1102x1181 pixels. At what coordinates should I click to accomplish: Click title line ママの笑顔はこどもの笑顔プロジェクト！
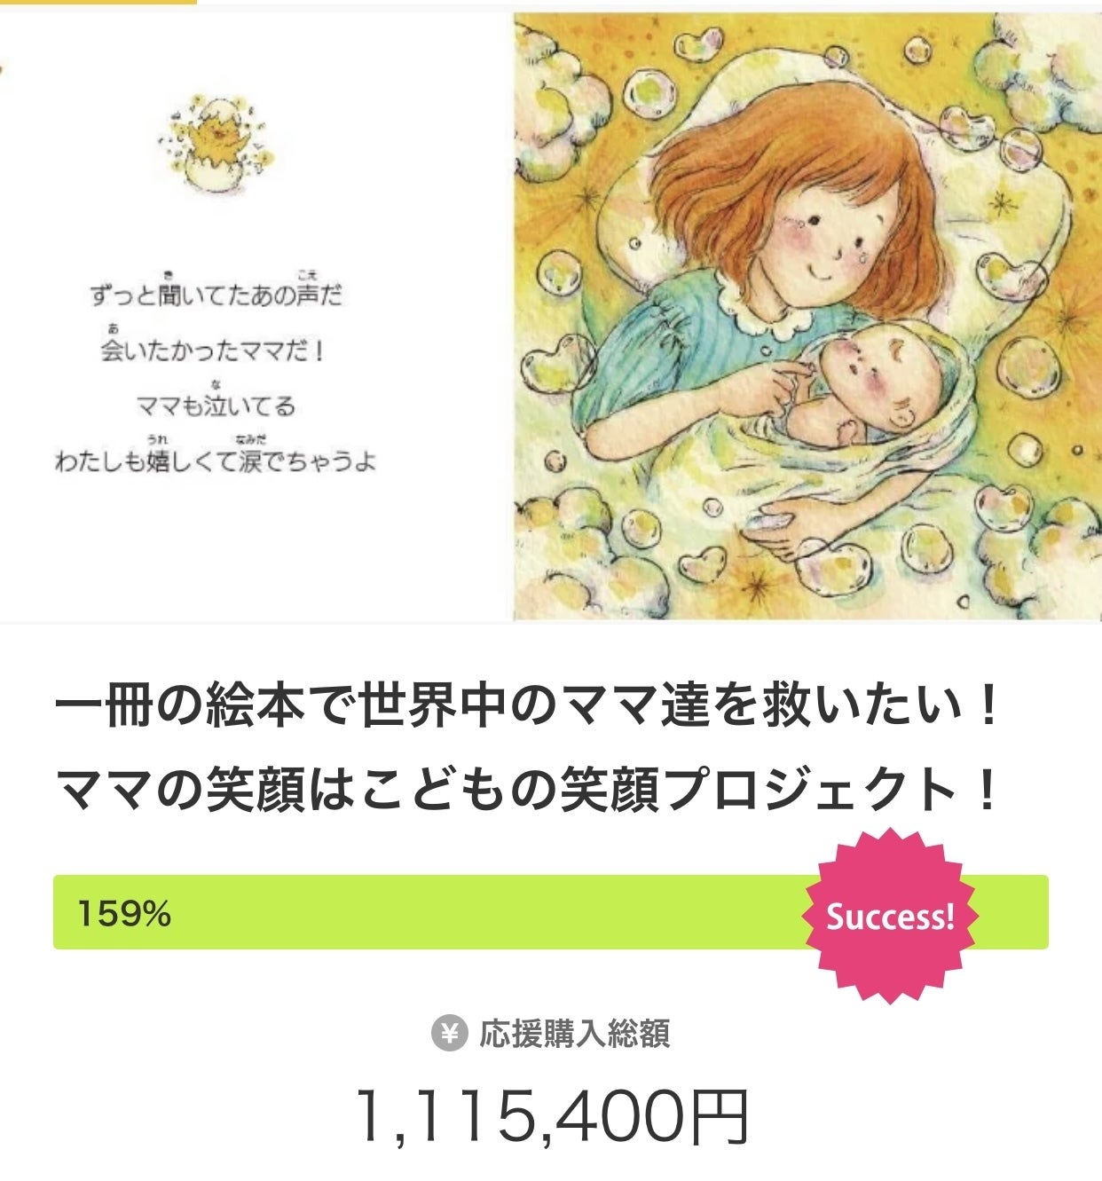click(x=529, y=789)
